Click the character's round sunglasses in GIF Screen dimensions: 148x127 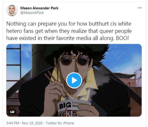click(x=75, y=60)
